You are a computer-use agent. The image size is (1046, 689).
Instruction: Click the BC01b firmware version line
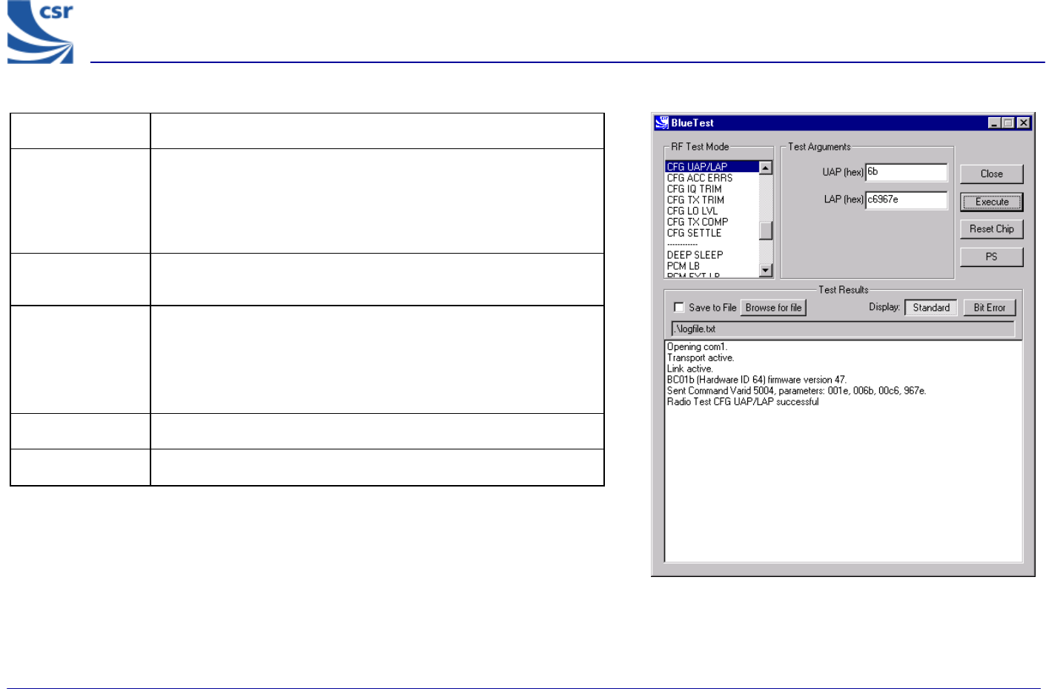click(756, 380)
